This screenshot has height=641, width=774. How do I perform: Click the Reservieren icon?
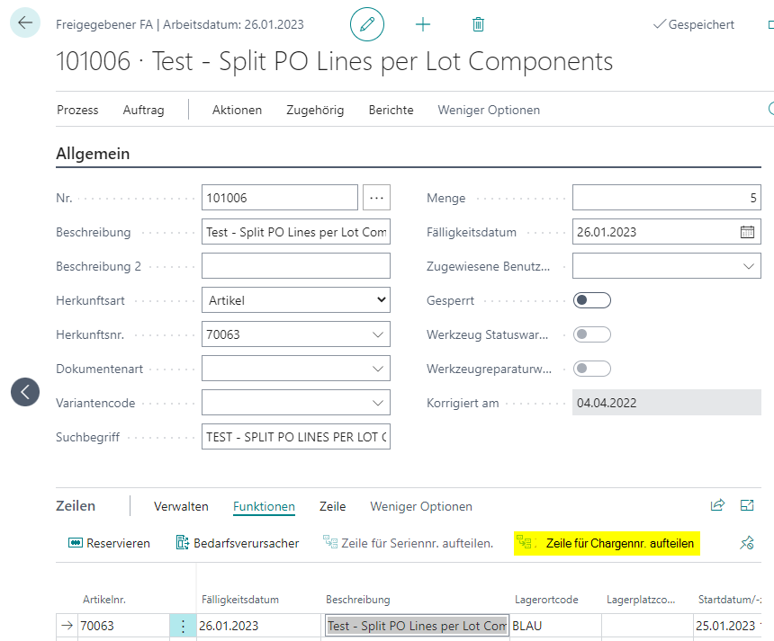pyautogui.click(x=75, y=543)
